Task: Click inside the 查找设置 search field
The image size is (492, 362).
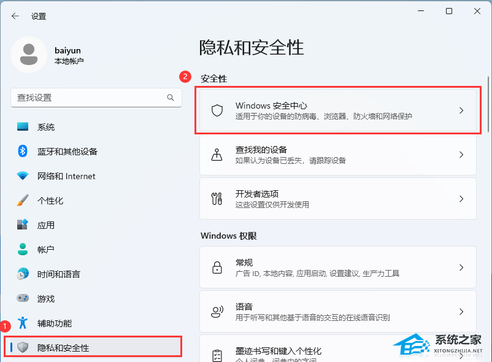Action: pyautogui.click(x=92, y=98)
